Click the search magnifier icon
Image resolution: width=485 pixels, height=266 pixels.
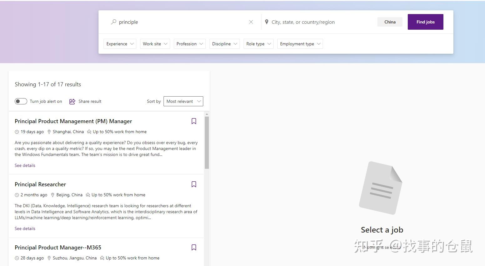coord(114,22)
